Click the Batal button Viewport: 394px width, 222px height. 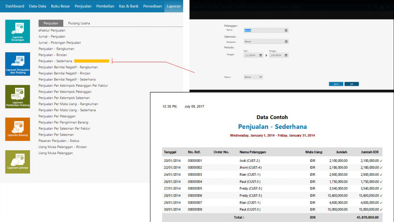[x=336, y=84]
